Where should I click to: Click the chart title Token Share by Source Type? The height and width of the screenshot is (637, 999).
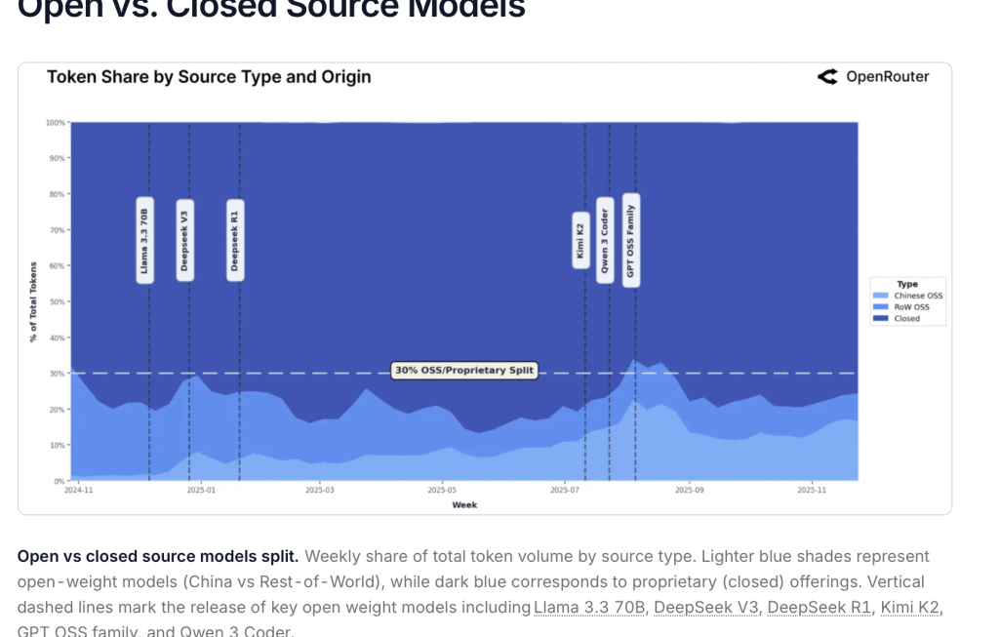point(209,77)
